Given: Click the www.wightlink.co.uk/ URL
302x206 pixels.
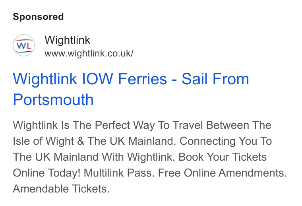Looking at the screenshot, I should tap(89, 53).
